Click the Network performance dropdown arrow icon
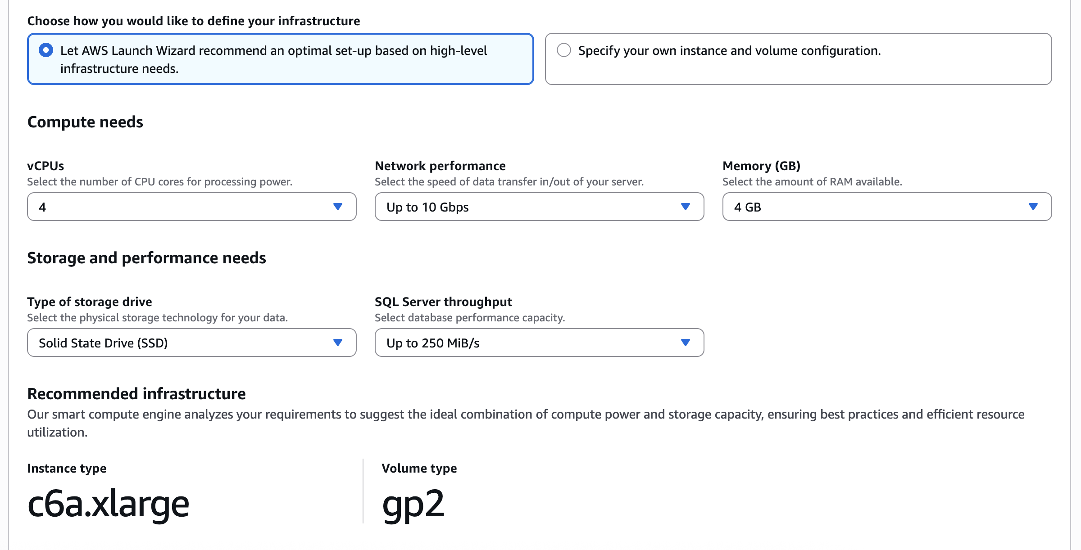The image size is (1081, 550). [685, 207]
